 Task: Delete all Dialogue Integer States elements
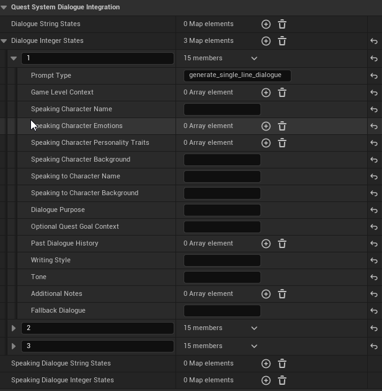pyautogui.click(x=282, y=41)
